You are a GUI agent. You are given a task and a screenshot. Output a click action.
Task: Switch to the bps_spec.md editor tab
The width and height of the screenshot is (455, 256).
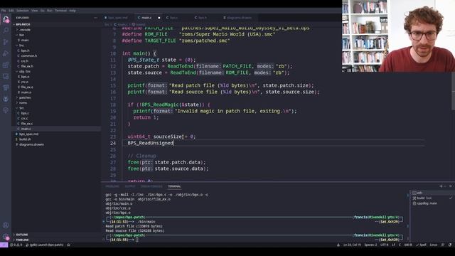(x=117, y=18)
